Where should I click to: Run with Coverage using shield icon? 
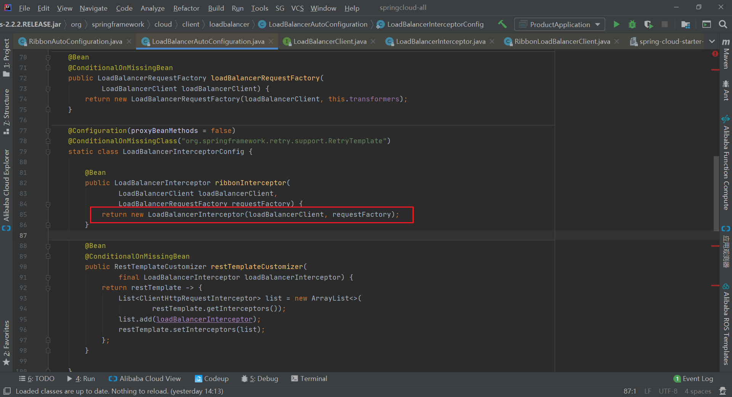tap(648, 24)
